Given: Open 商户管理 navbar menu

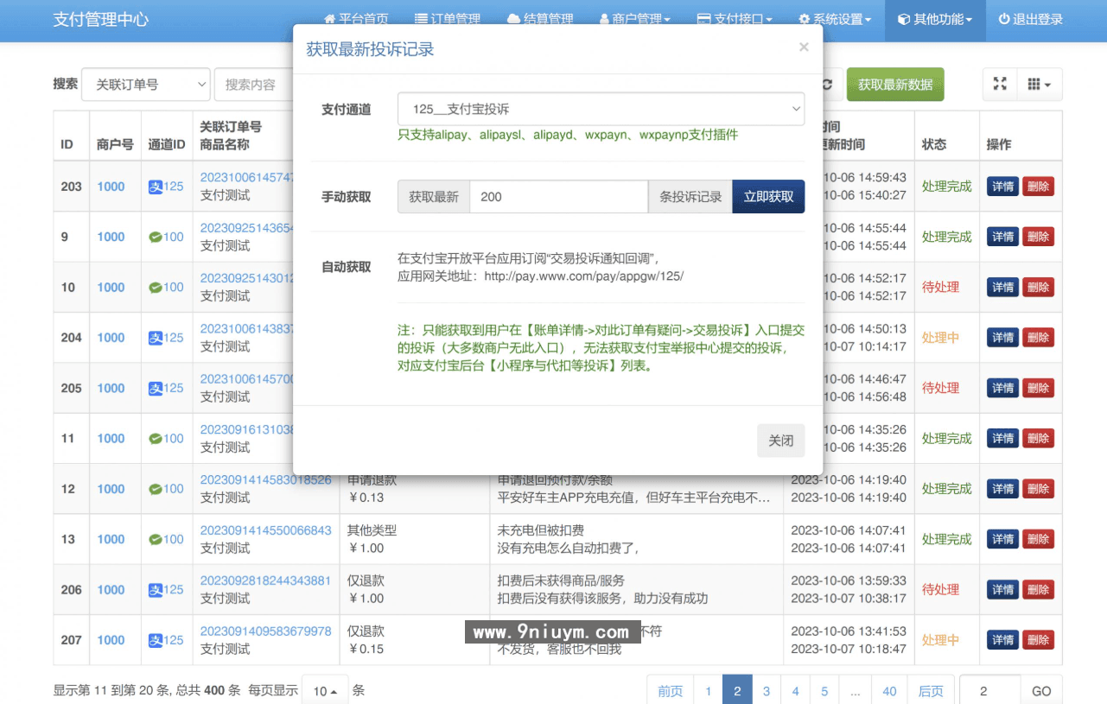Looking at the screenshot, I should tap(634, 19).
